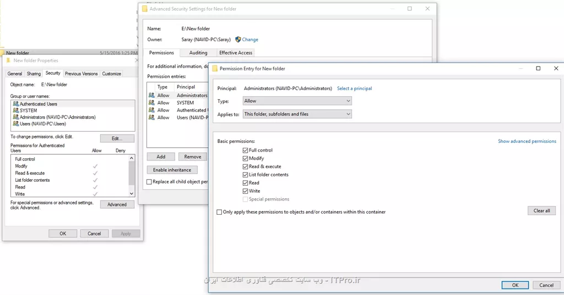Click the SYSTEM entry user-group icon
This screenshot has width=564, height=295.
click(151, 103)
